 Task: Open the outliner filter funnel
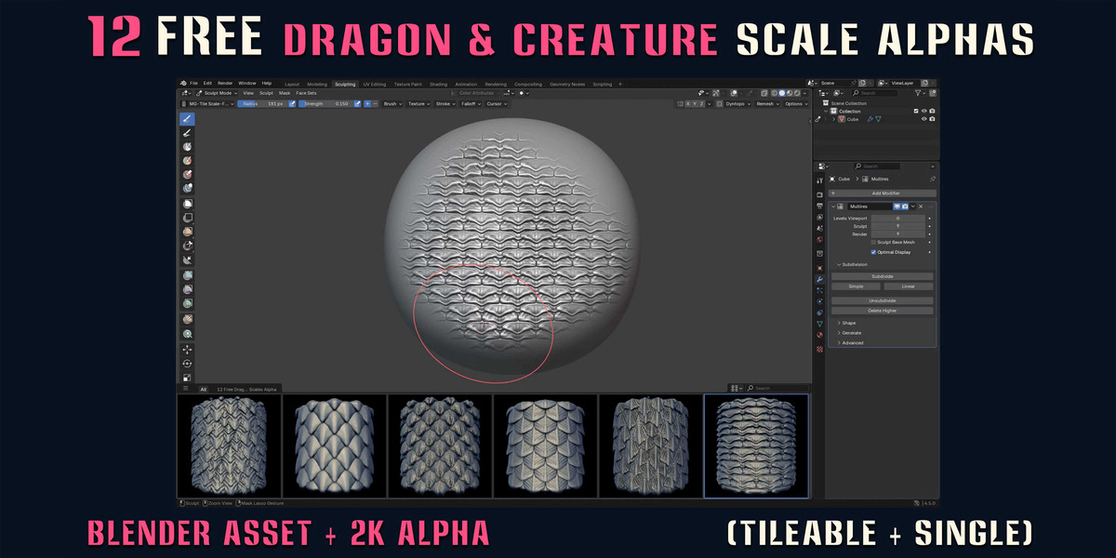[920, 93]
